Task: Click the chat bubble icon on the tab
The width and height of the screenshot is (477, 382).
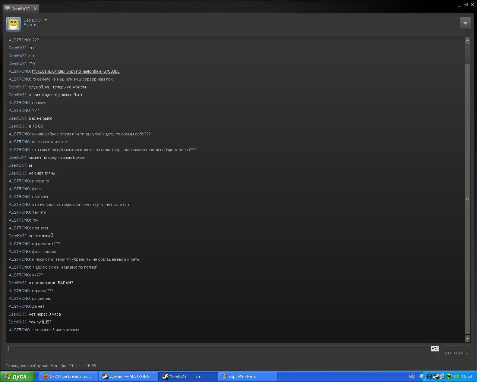Action: 7,9
